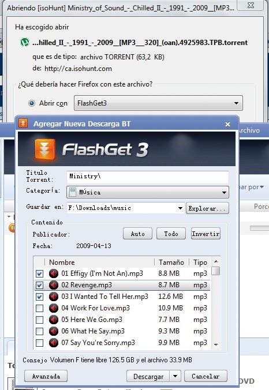Screen dimensions: 269x390
Task: Select the 06 What He Say.mp3 file name
Action: (93, 331)
